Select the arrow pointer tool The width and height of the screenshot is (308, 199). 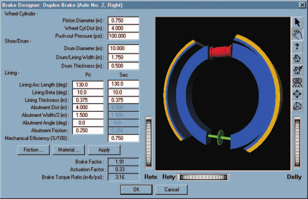[x=297, y=22]
